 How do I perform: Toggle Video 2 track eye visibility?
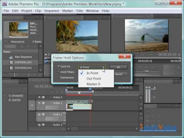tap(39, 97)
